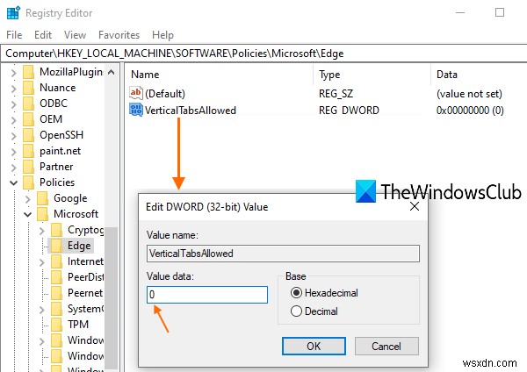Open the Favorites menu

pos(119,35)
